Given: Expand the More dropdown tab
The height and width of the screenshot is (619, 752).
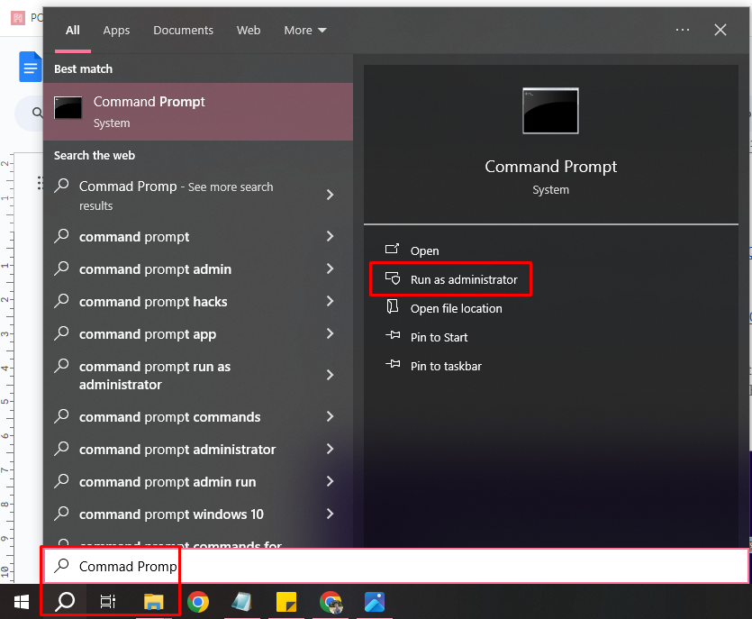Looking at the screenshot, I should click(x=305, y=31).
